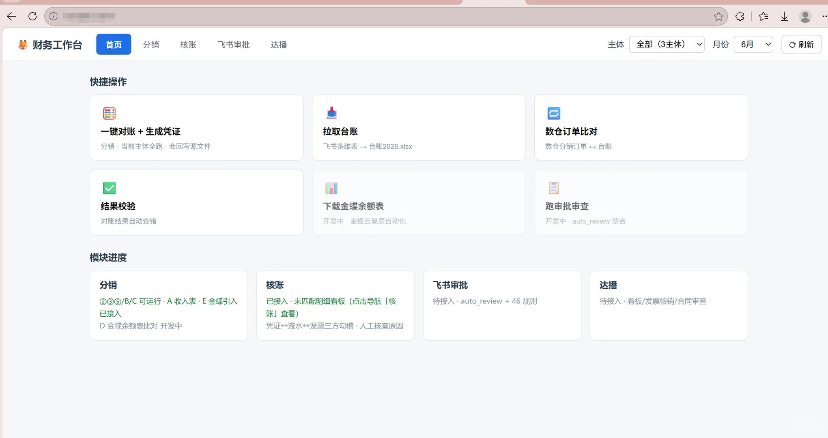
Task: Click the 跑审批审查 card title
Action: (567, 206)
